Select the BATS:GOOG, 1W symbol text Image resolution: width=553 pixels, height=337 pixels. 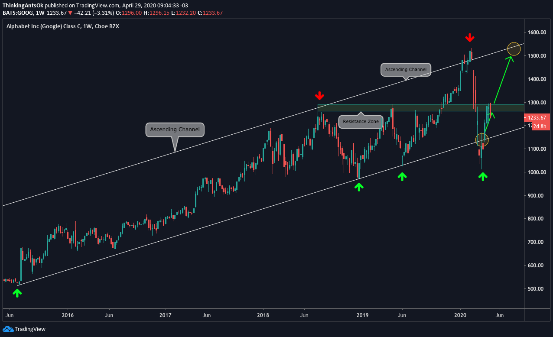click(23, 13)
